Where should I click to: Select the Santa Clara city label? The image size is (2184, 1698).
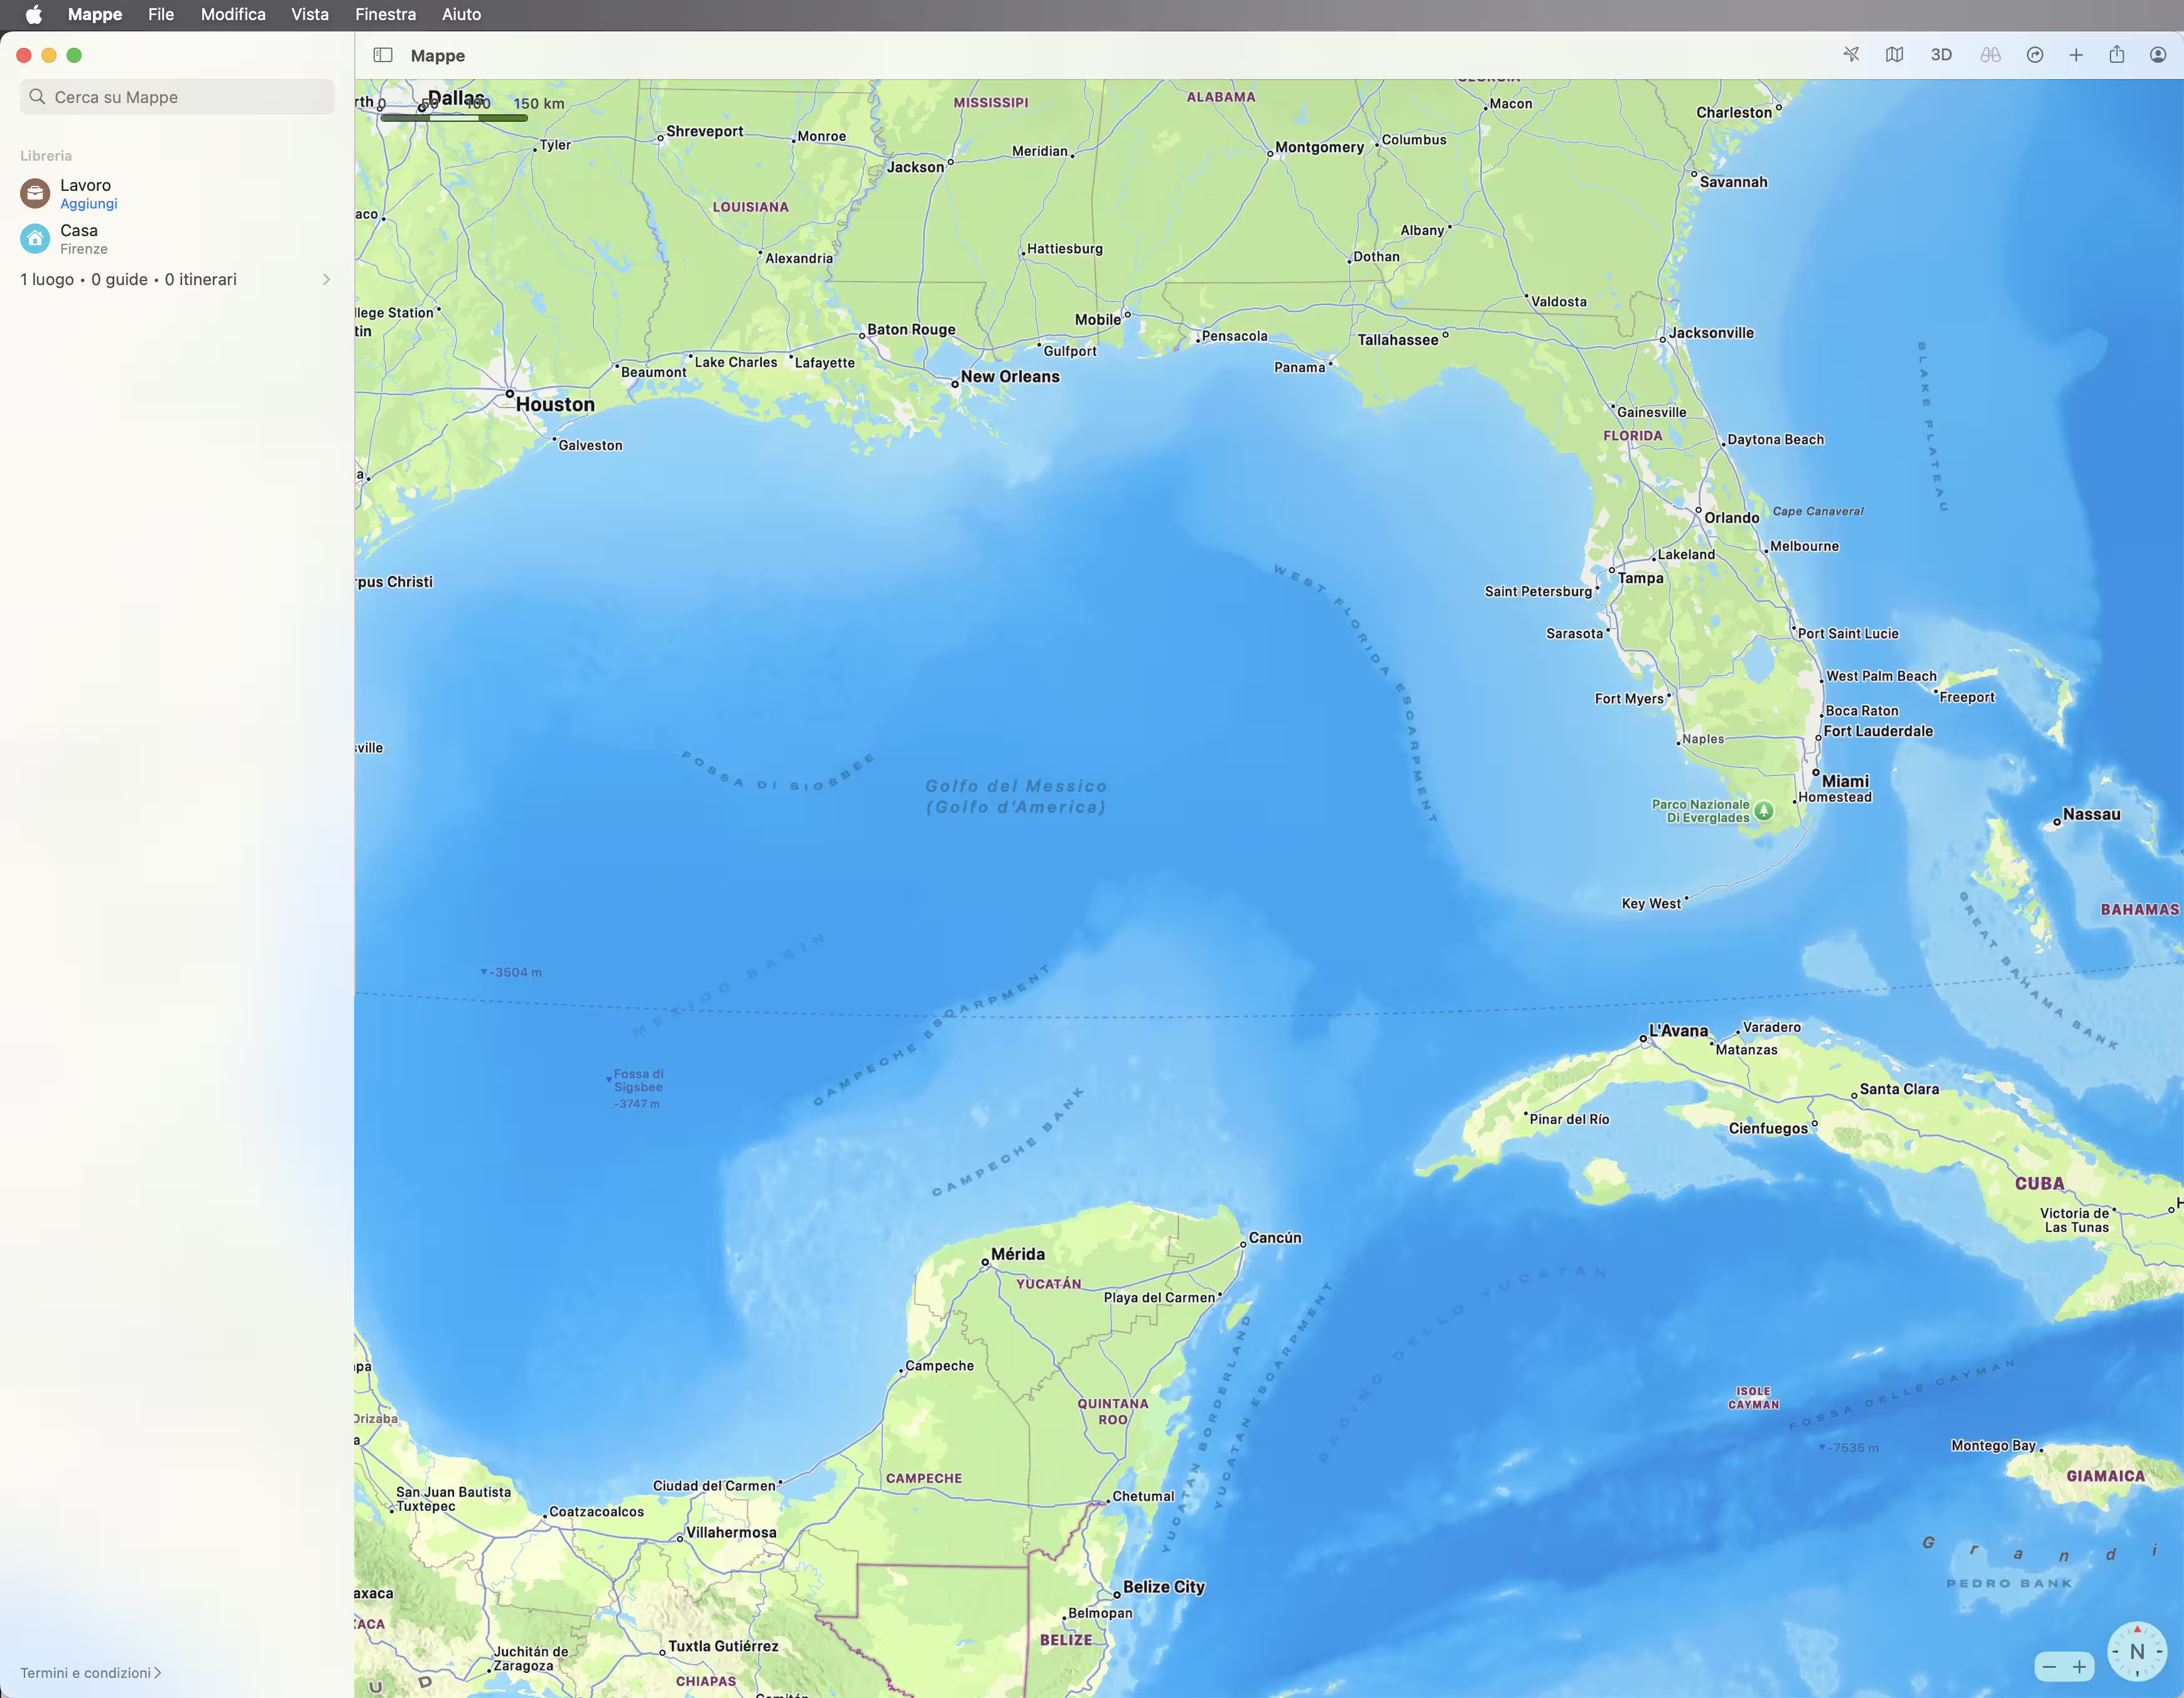[1899, 1089]
